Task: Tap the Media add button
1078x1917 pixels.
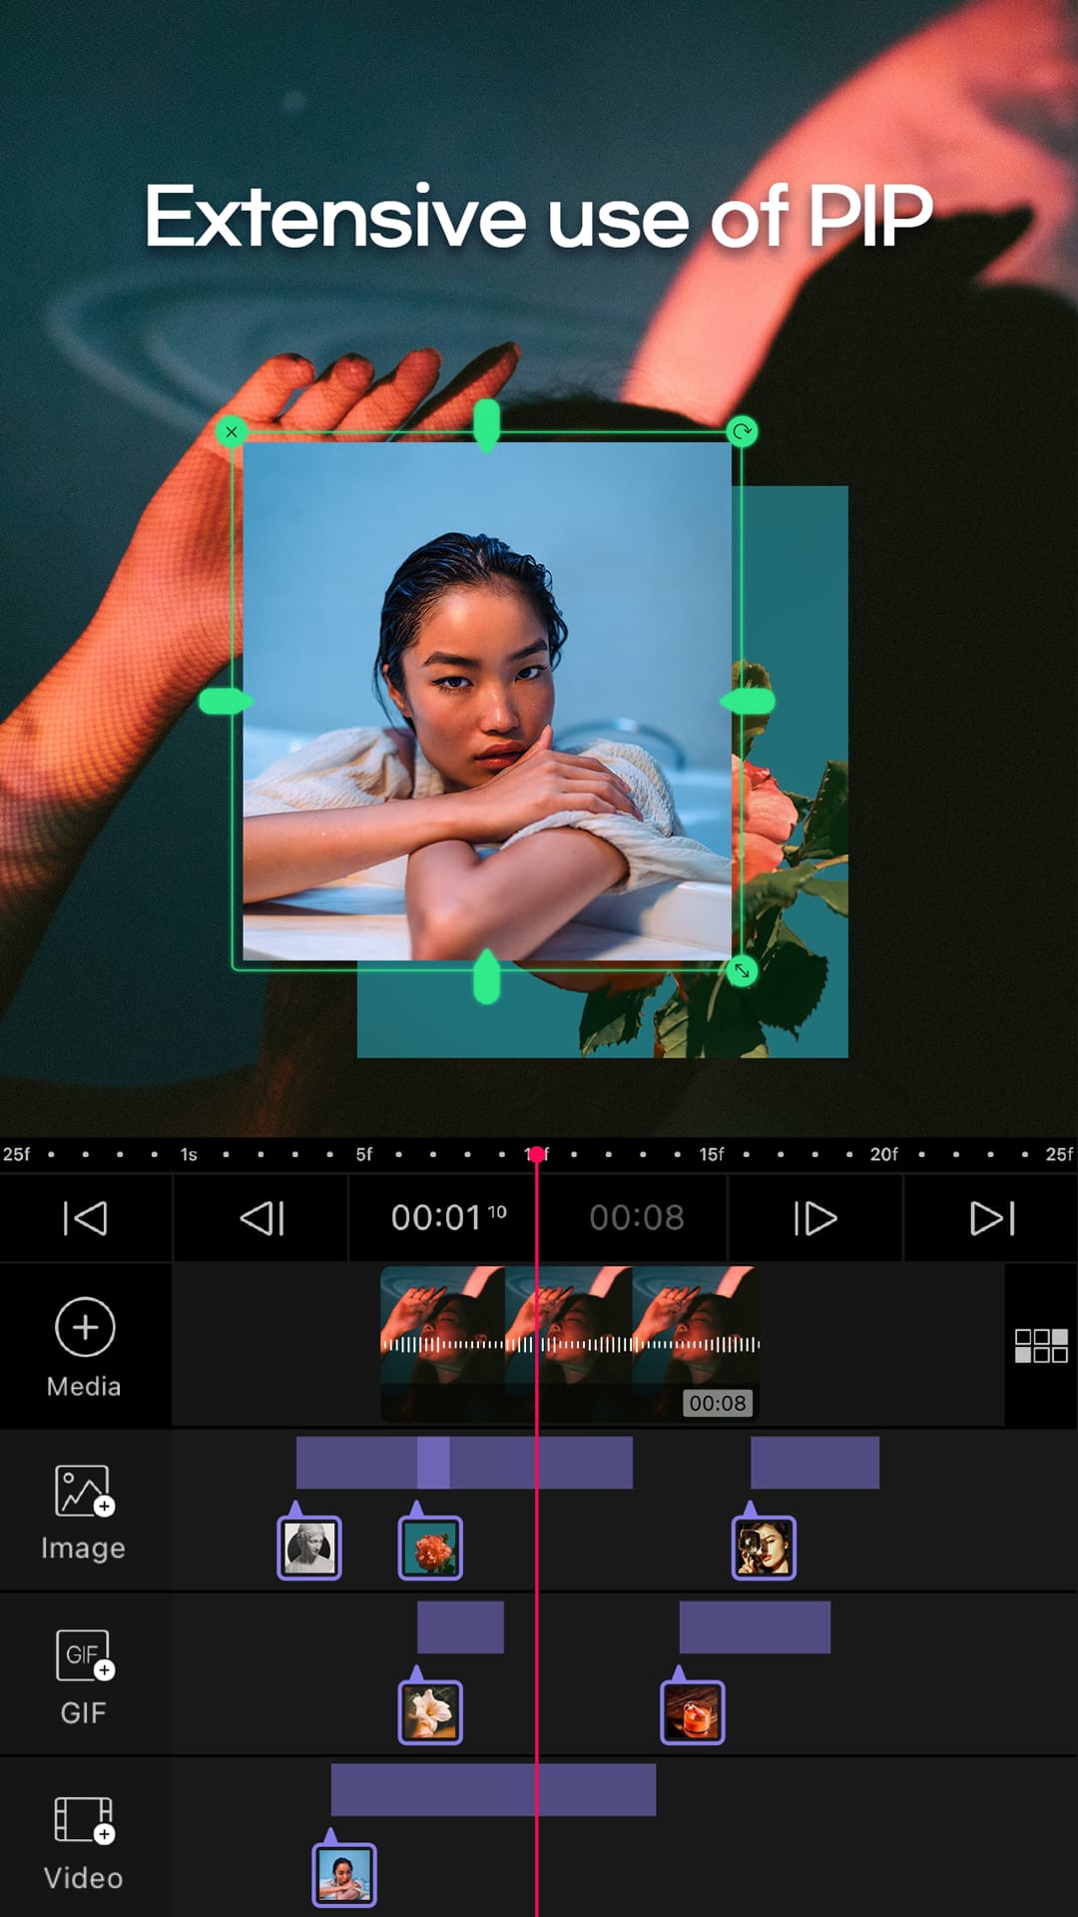Action: tap(85, 1345)
